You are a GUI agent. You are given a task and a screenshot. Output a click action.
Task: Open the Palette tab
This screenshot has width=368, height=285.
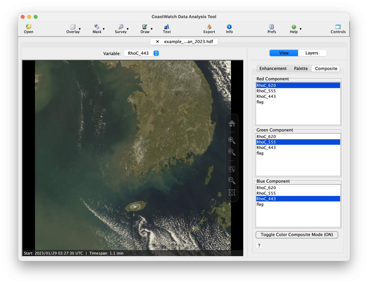click(301, 69)
